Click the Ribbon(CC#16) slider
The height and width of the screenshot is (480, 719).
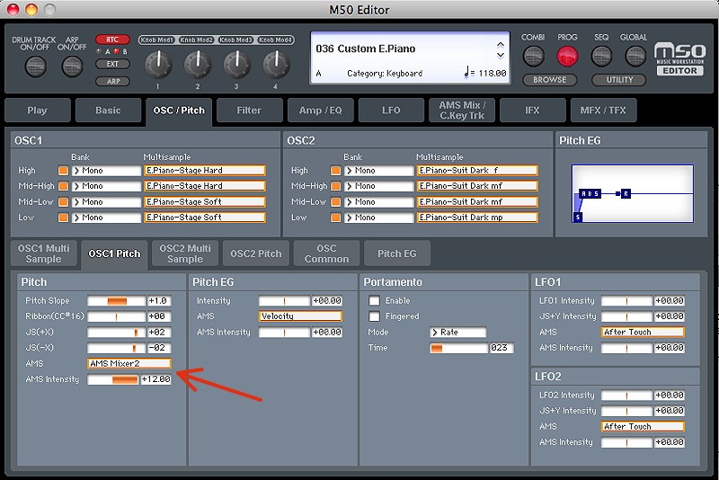click(117, 316)
